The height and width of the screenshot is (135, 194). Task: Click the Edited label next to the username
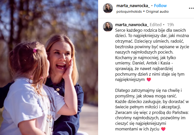(x=156, y=25)
